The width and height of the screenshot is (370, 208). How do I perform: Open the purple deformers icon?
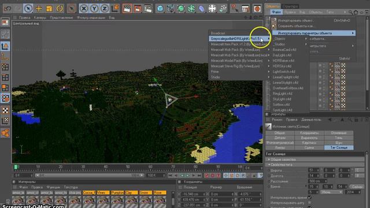click(x=202, y=9)
